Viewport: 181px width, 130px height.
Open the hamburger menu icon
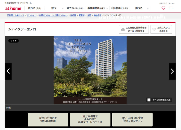(172, 8)
